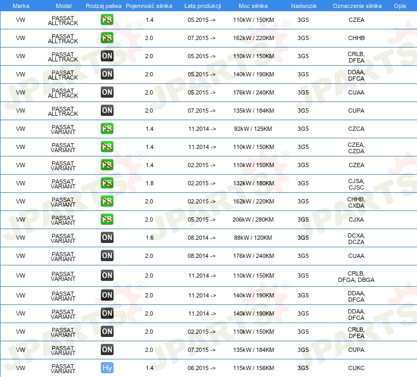The height and width of the screenshot is (377, 417).
Task: Click petrol icon in Alltrack CHHB row
Action: (x=107, y=38)
